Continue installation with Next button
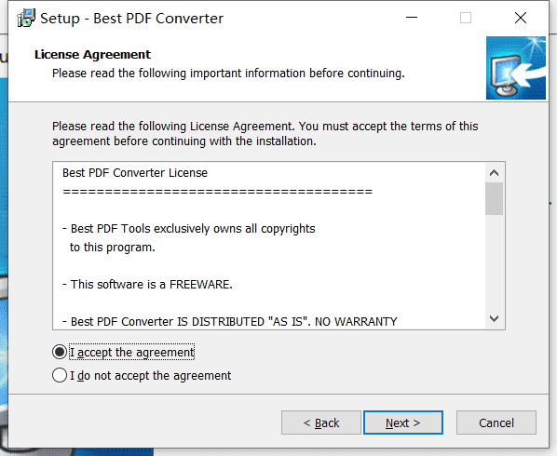557x456 pixels. [x=403, y=422]
